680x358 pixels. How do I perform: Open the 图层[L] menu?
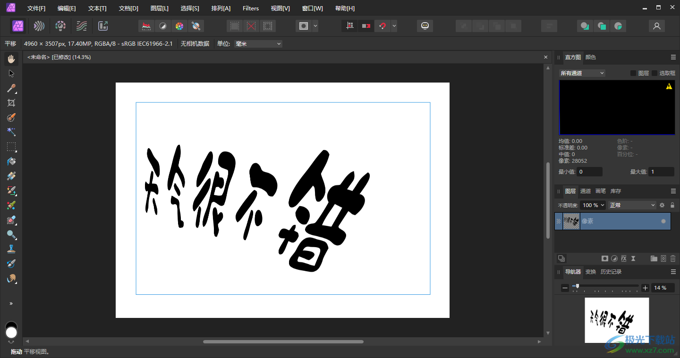[159, 8]
